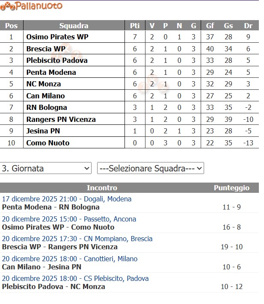
Task: Click Can Milano team name
Action: click(x=45, y=96)
